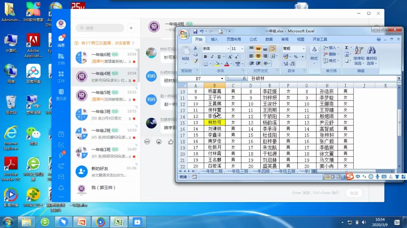
Task: Apply red font color A
Action: coord(227,64)
